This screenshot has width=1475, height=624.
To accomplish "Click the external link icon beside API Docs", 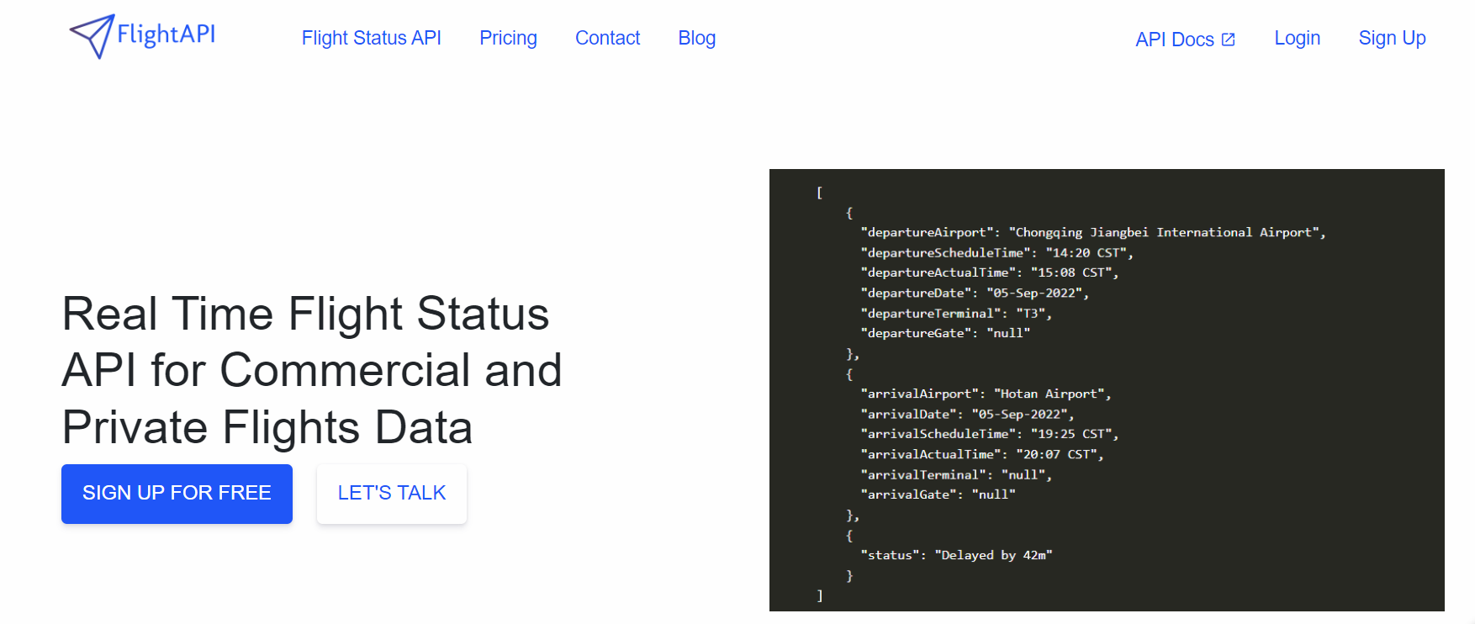I will click(1228, 40).
